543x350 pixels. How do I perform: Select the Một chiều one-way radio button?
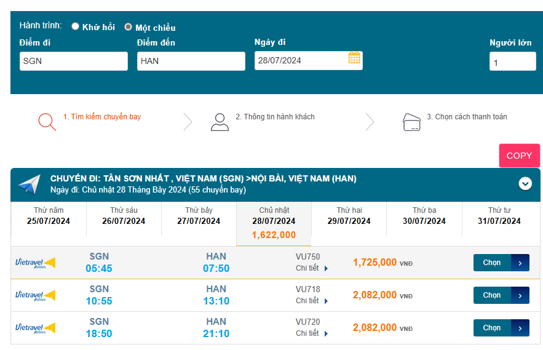coord(129,26)
